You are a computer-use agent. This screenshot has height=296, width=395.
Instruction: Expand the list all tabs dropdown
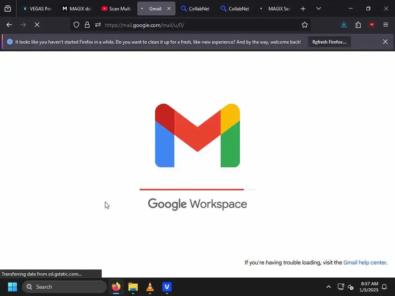pyautogui.click(x=318, y=8)
